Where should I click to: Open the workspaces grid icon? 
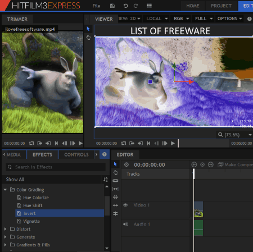pyautogui.click(x=149, y=6)
